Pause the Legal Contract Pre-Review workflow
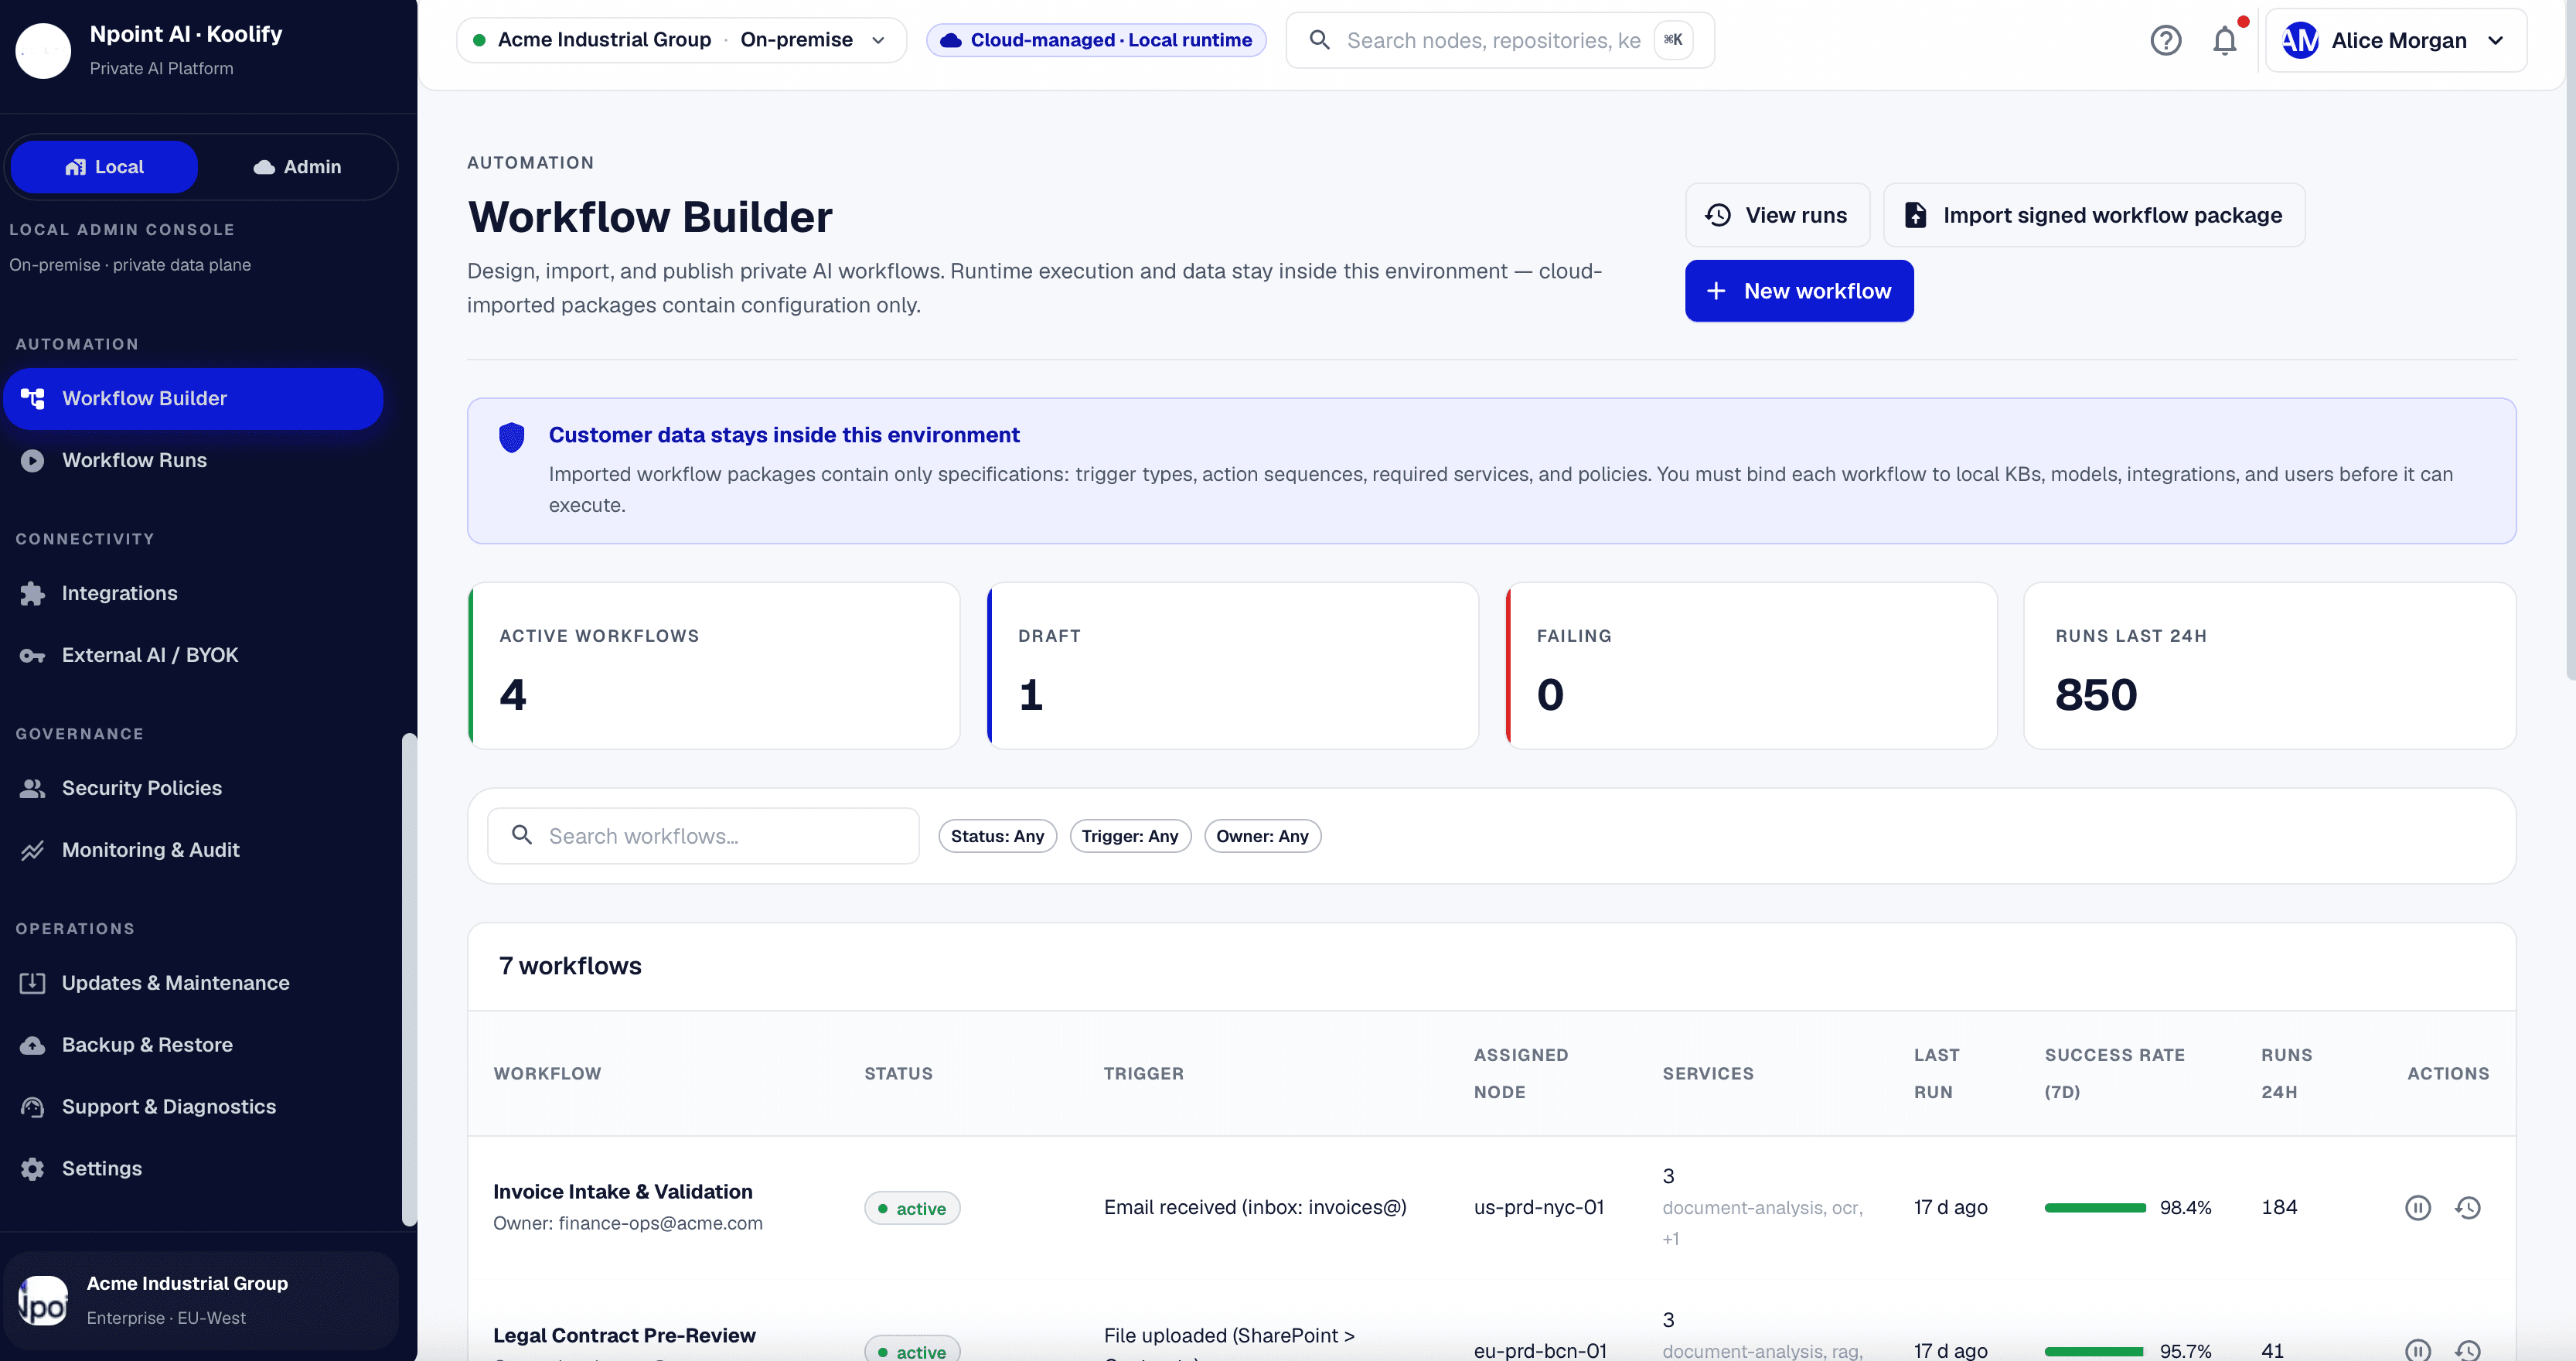This screenshot has height=1361, width=2576. pyautogui.click(x=2417, y=1351)
